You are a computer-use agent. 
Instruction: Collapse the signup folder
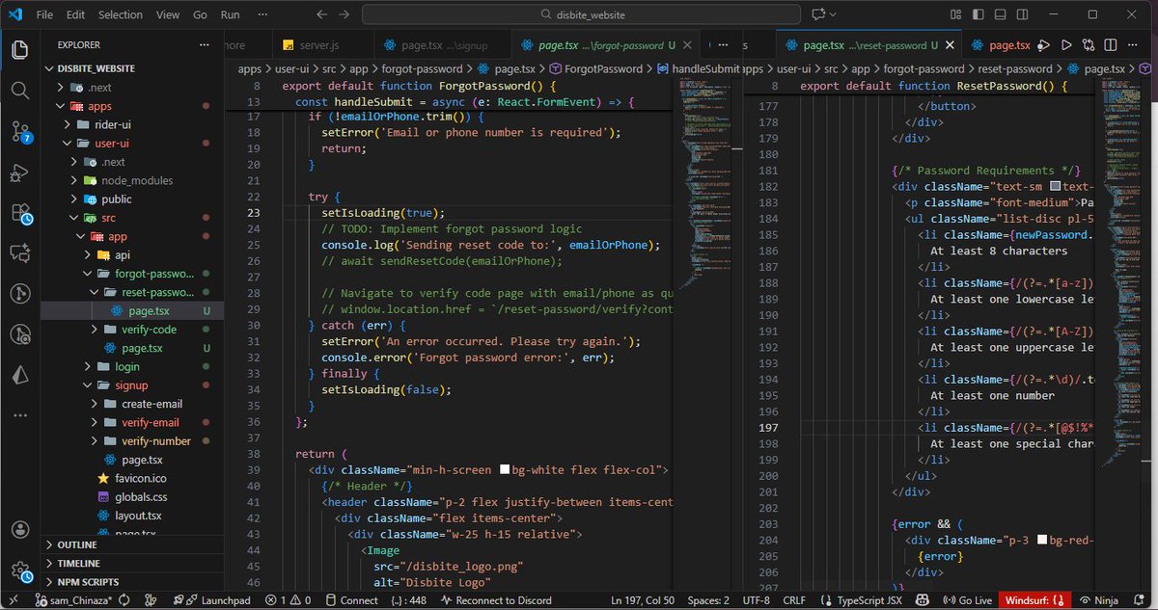(132, 385)
